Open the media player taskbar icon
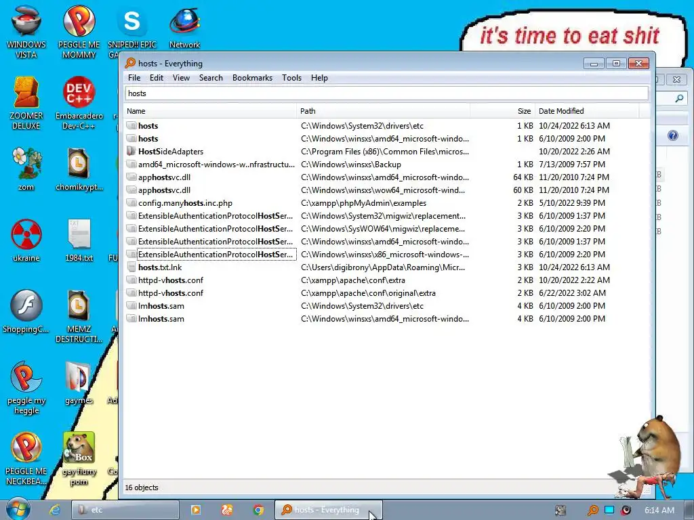The height and width of the screenshot is (520, 694). [196, 510]
